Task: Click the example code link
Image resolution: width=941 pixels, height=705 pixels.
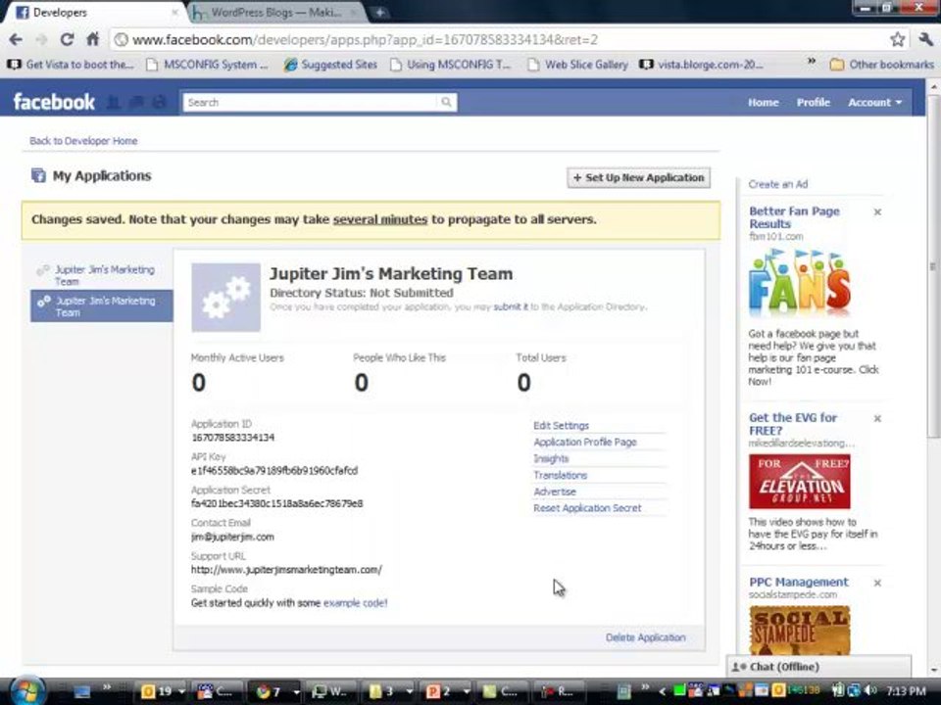Action: tap(355, 603)
